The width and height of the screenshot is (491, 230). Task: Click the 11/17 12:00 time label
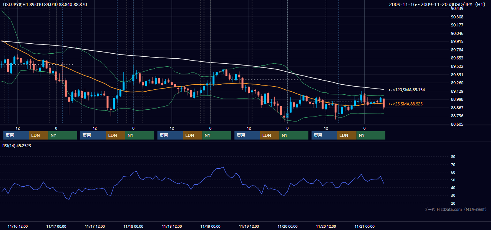[x=95, y=226]
